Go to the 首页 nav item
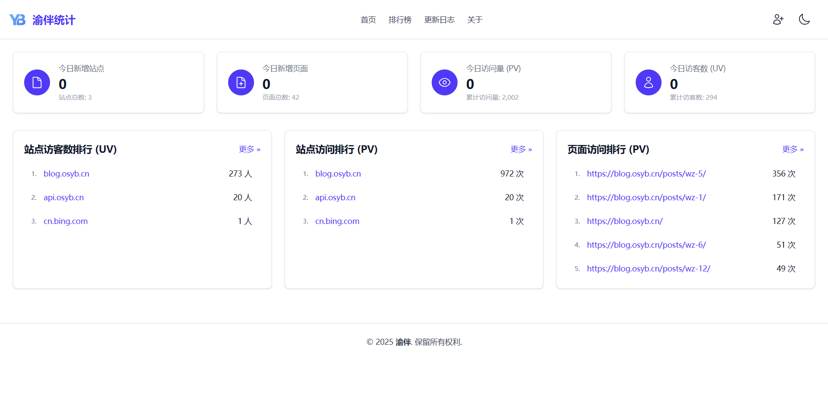Viewport: 828px width, 397px height. 368,20
